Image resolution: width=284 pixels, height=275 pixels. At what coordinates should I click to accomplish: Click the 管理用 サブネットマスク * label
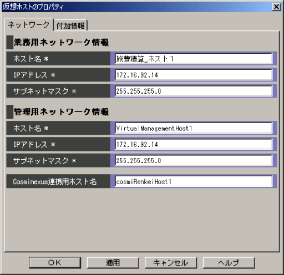pyautogui.click(x=44, y=160)
